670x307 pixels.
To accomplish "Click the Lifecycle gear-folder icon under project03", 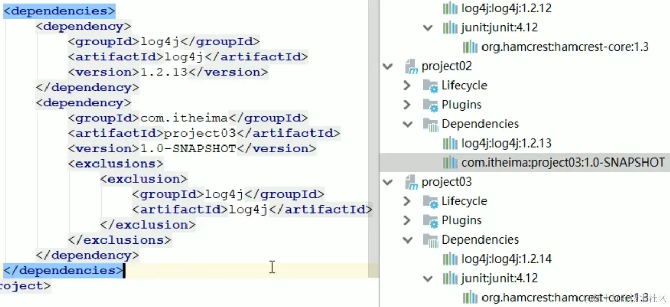I will (x=430, y=201).
